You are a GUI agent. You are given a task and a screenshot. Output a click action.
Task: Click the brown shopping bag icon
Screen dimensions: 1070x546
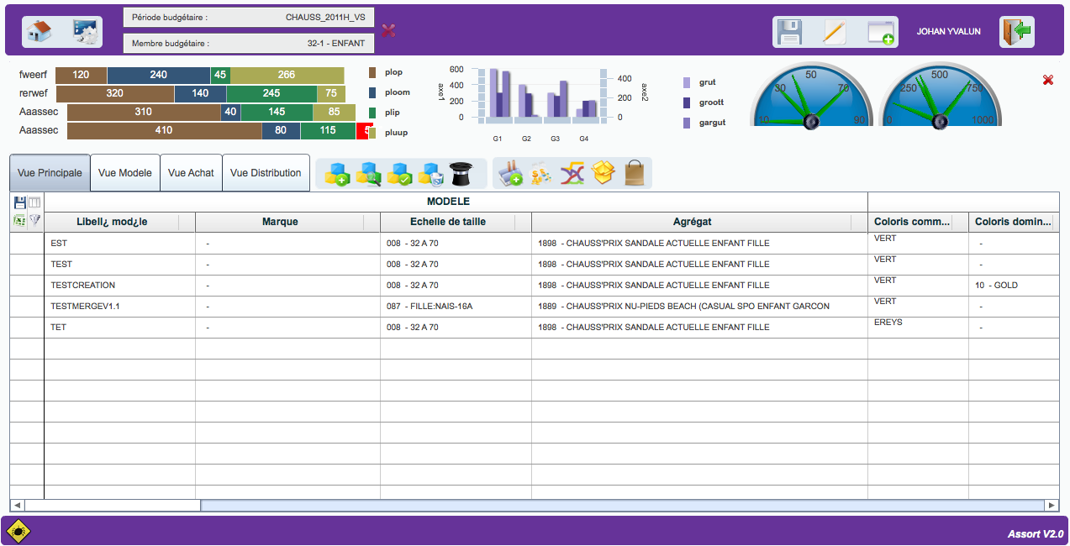click(x=635, y=173)
